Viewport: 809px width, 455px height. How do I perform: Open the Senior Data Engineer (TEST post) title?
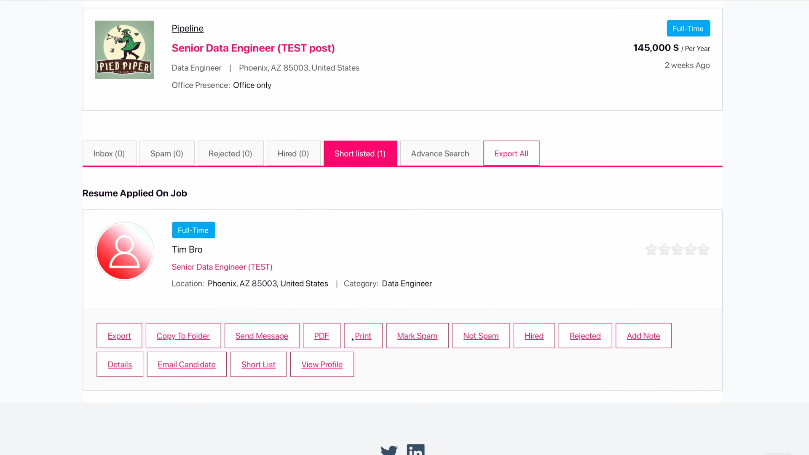point(253,48)
